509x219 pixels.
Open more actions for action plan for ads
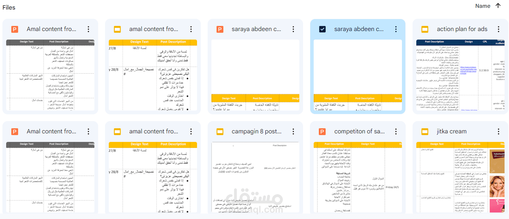tap(498, 29)
